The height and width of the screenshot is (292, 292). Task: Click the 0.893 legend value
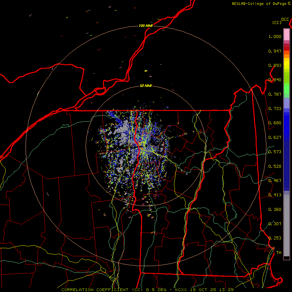pos(275,65)
